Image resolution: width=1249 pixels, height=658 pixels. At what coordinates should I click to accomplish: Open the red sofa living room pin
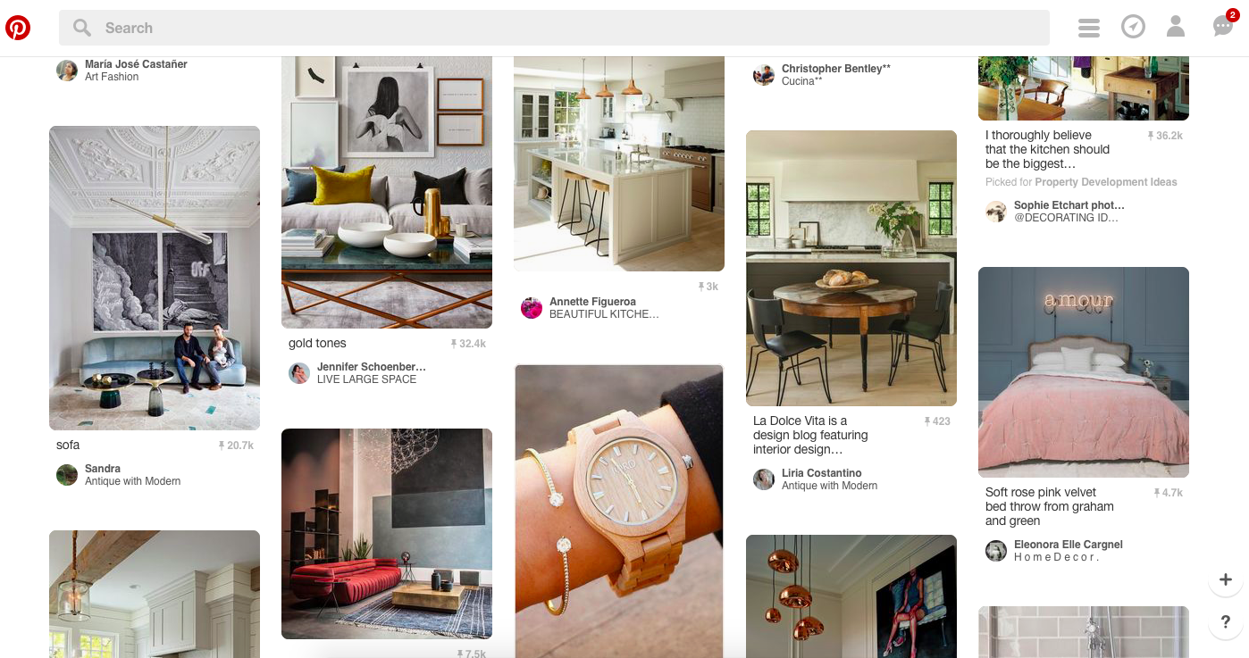click(387, 534)
